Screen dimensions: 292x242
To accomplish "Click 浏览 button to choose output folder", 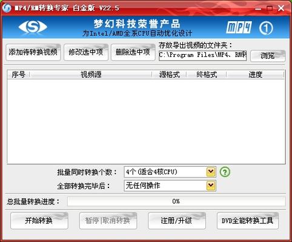I will tap(268, 56).
